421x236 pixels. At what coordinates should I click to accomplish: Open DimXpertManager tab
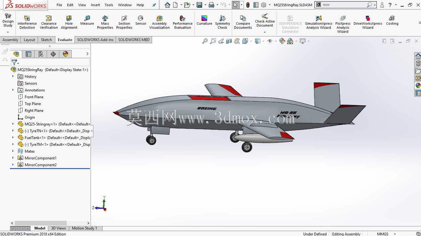click(53, 54)
